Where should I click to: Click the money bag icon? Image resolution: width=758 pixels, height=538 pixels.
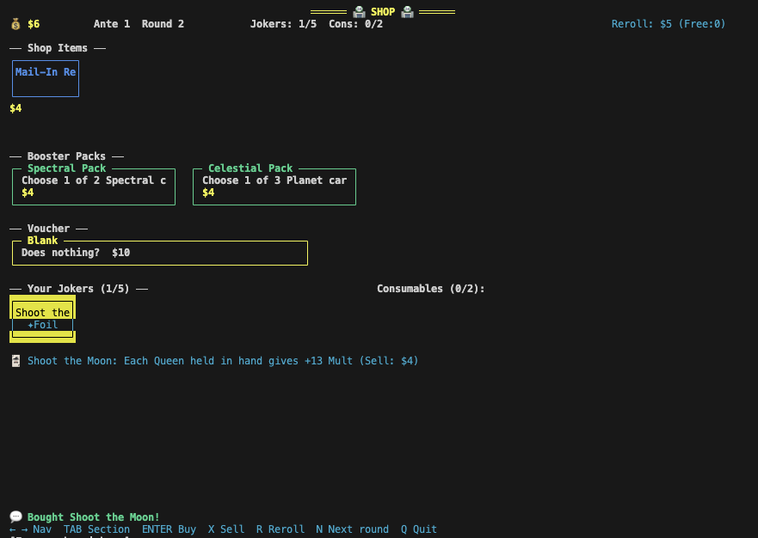point(14,23)
